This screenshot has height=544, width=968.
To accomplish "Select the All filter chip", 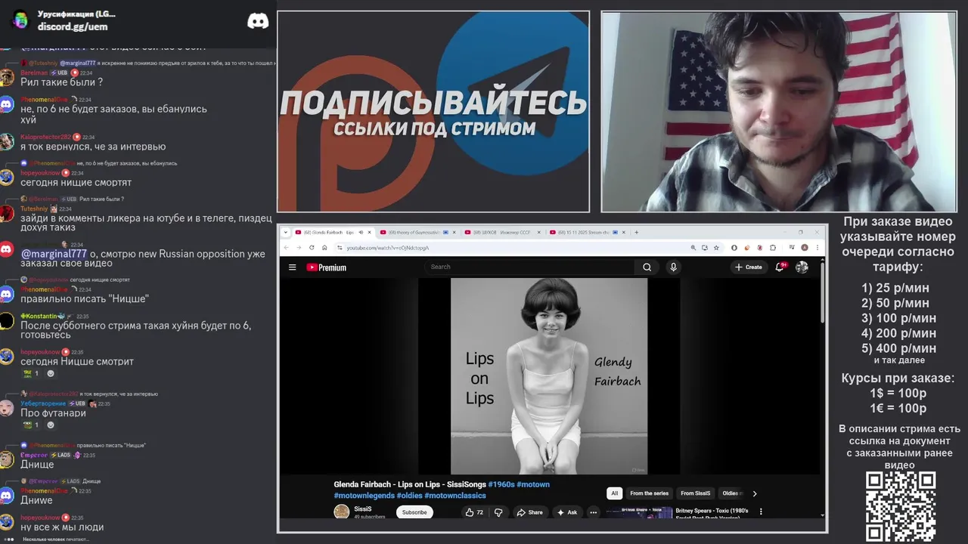I will click(x=614, y=493).
